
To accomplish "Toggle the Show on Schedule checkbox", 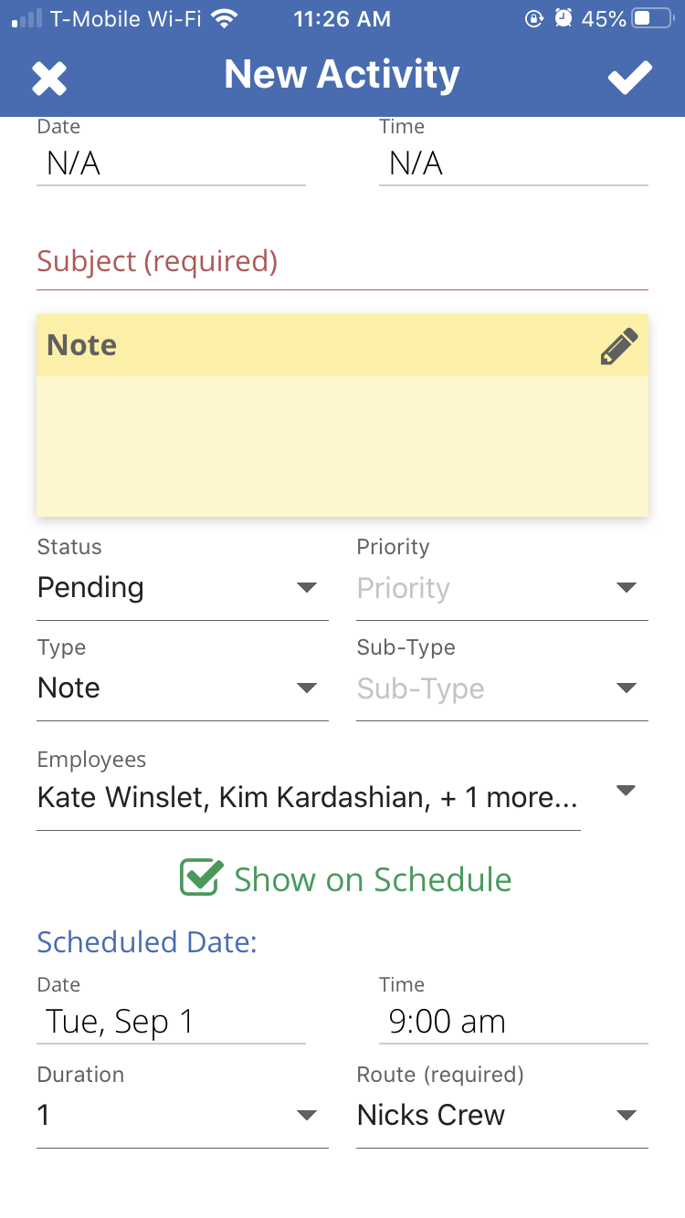I will click(201, 878).
